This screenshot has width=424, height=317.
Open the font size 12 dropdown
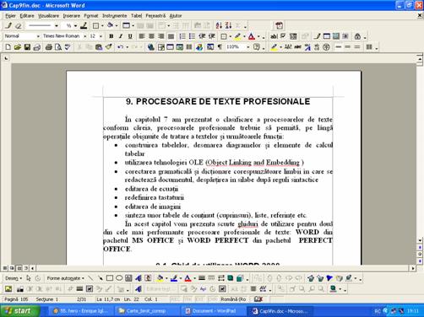[101, 36]
